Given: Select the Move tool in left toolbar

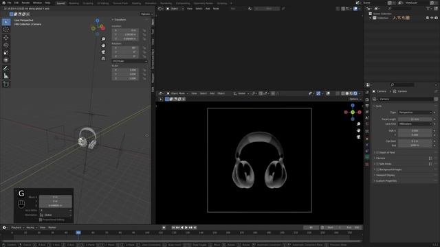Looking at the screenshot, I should [x=6, y=38].
